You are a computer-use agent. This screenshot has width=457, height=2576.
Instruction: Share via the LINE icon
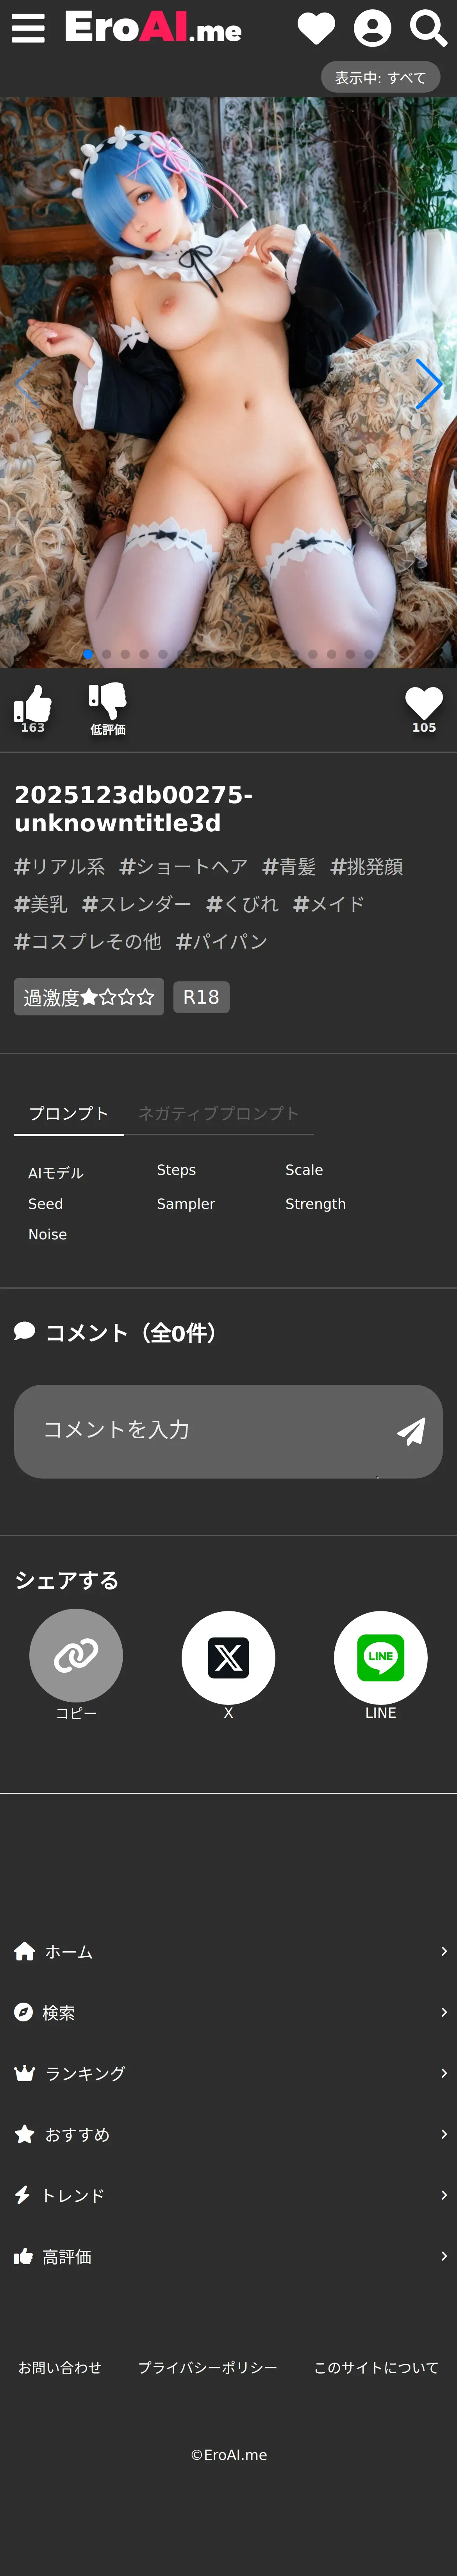380,1657
